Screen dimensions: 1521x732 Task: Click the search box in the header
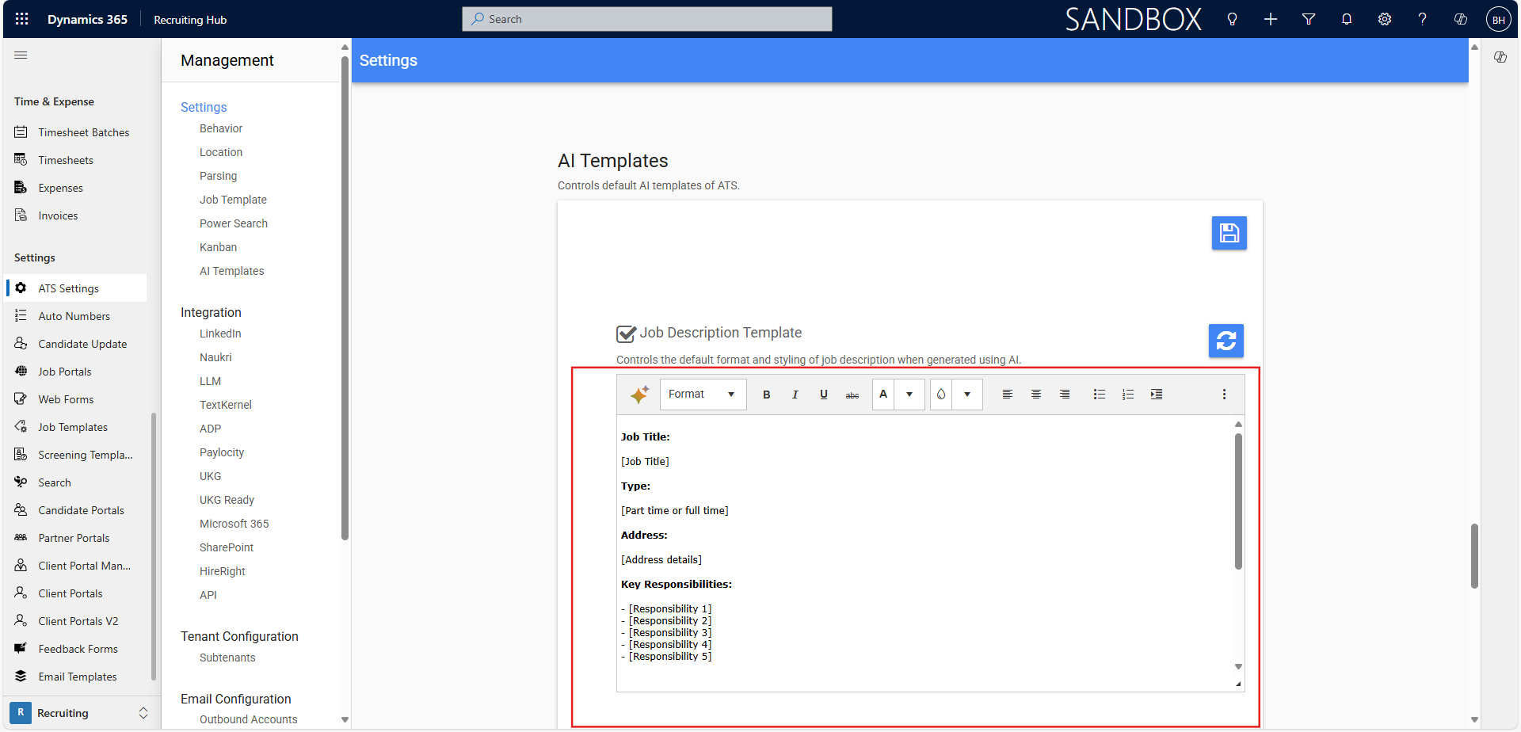(647, 19)
